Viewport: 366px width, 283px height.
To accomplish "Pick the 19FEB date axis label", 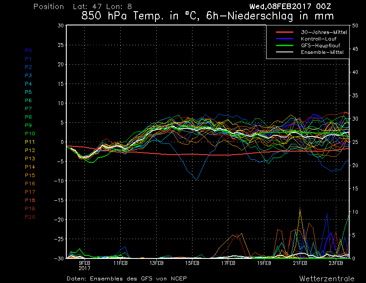I will click(x=264, y=263).
